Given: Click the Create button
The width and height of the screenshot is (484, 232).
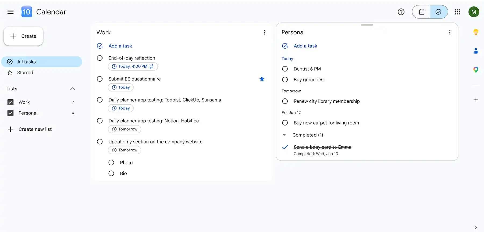Looking at the screenshot, I should pos(23,36).
